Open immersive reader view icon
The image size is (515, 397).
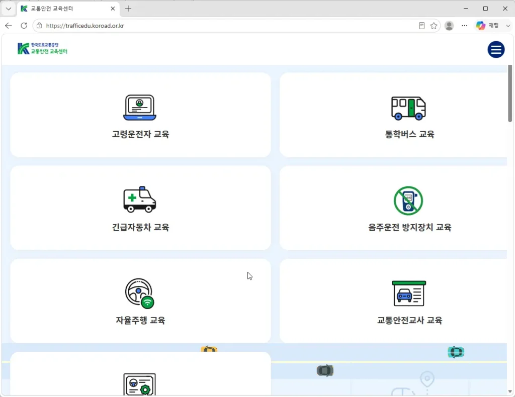(422, 26)
